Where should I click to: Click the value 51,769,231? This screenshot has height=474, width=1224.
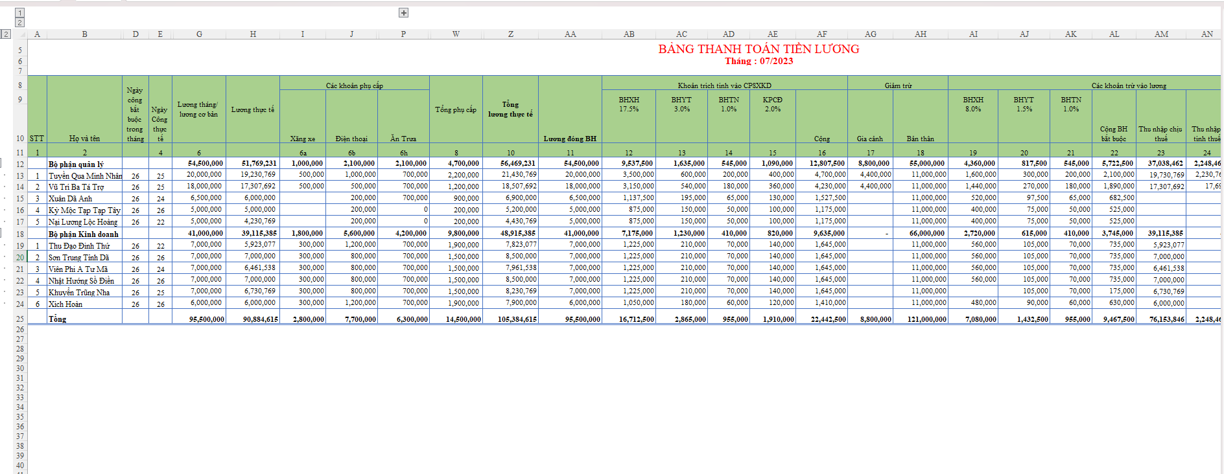click(x=259, y=164)
